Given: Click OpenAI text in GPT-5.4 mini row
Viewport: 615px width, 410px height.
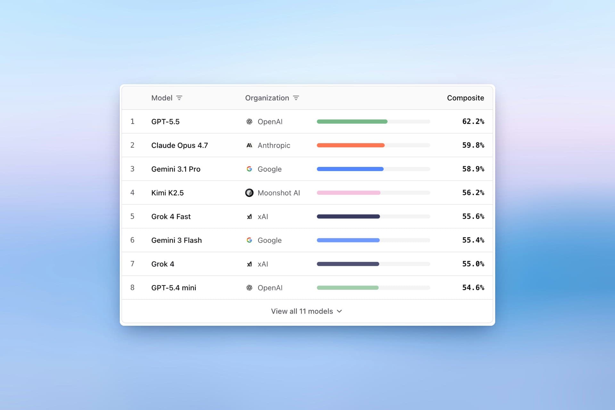Looking at the screenshot, I should coord(270,288).
